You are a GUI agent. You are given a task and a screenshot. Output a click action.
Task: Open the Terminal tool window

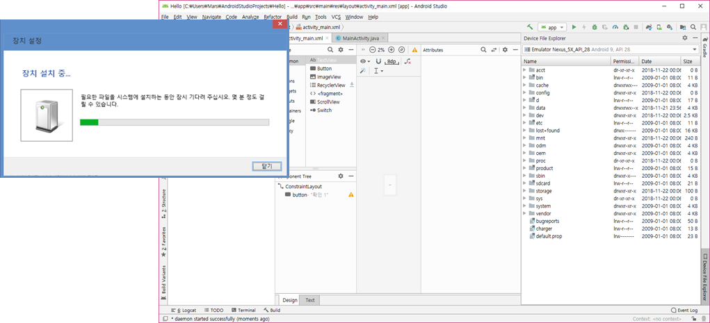pyautogui.click(x=243, y=310)
